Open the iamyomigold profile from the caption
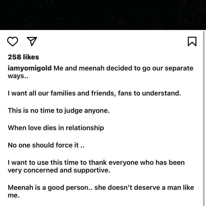The height and width of the screenshot is (206, 206). (30, 68)
